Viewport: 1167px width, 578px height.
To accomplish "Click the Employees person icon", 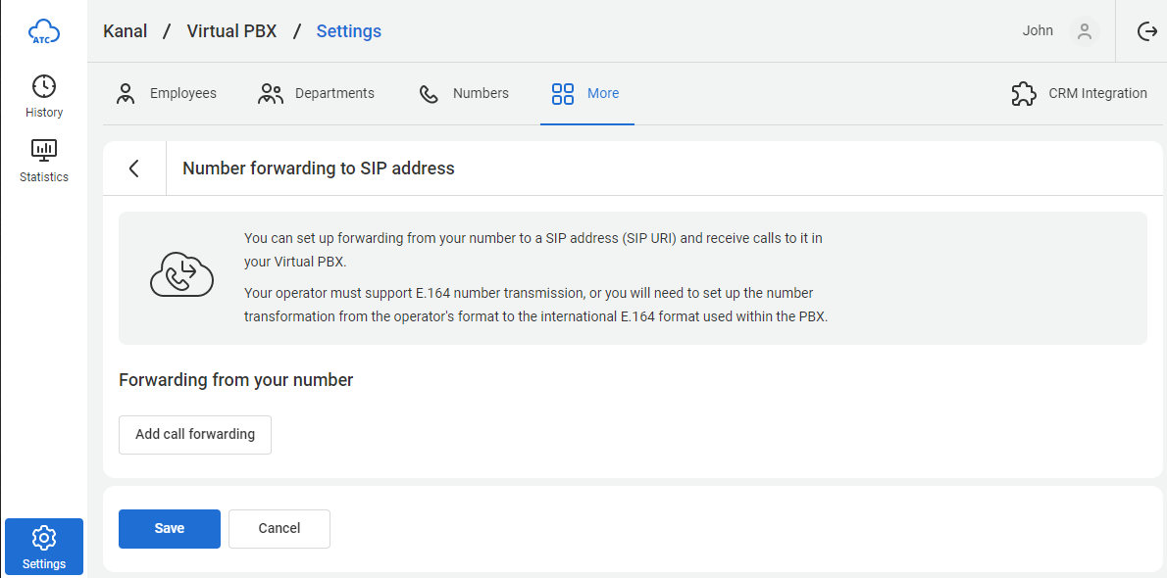I will point(126,94).
